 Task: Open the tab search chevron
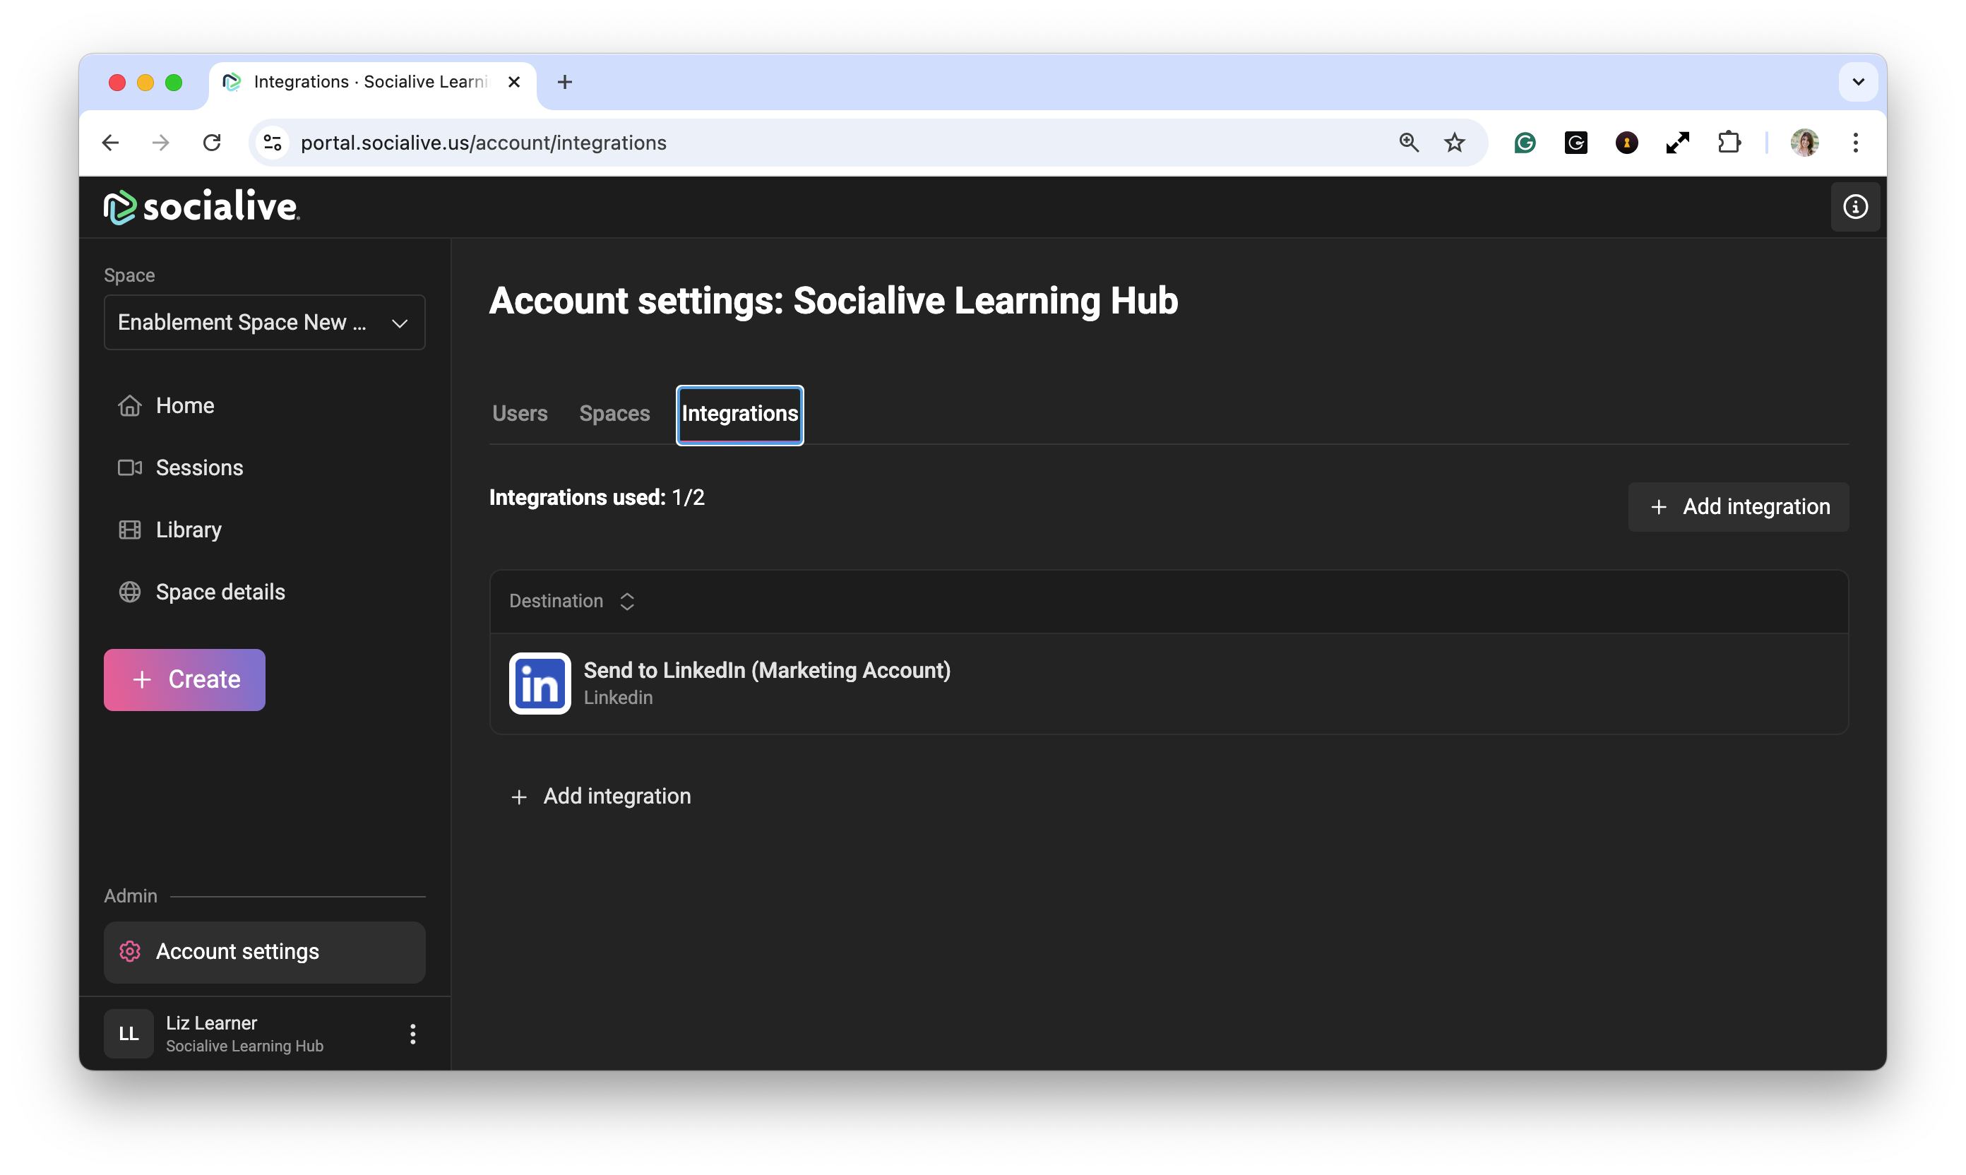pos(1857,81)
